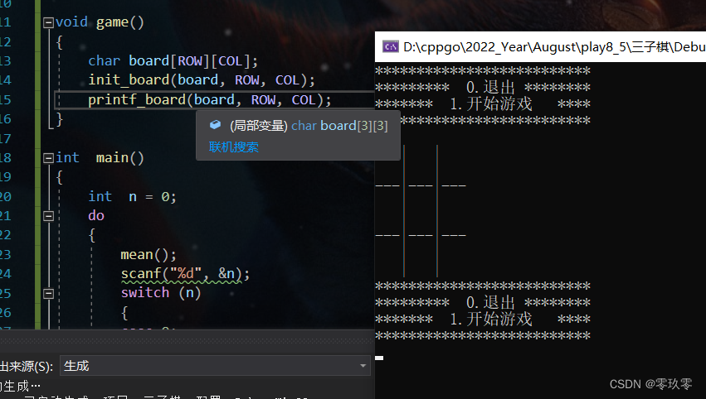
Task: Click the cube icon in the variable tooltip
Action: click(215, 125)
